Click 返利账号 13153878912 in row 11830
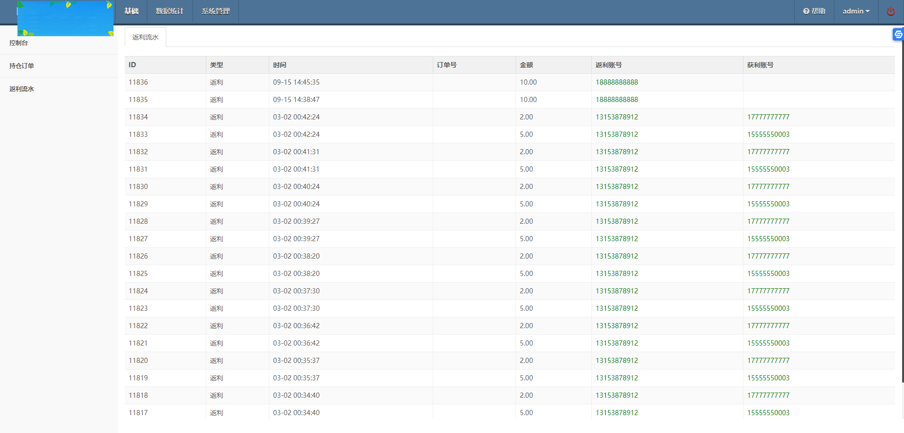The image size is (904, 433). click(x=616, y=187)
